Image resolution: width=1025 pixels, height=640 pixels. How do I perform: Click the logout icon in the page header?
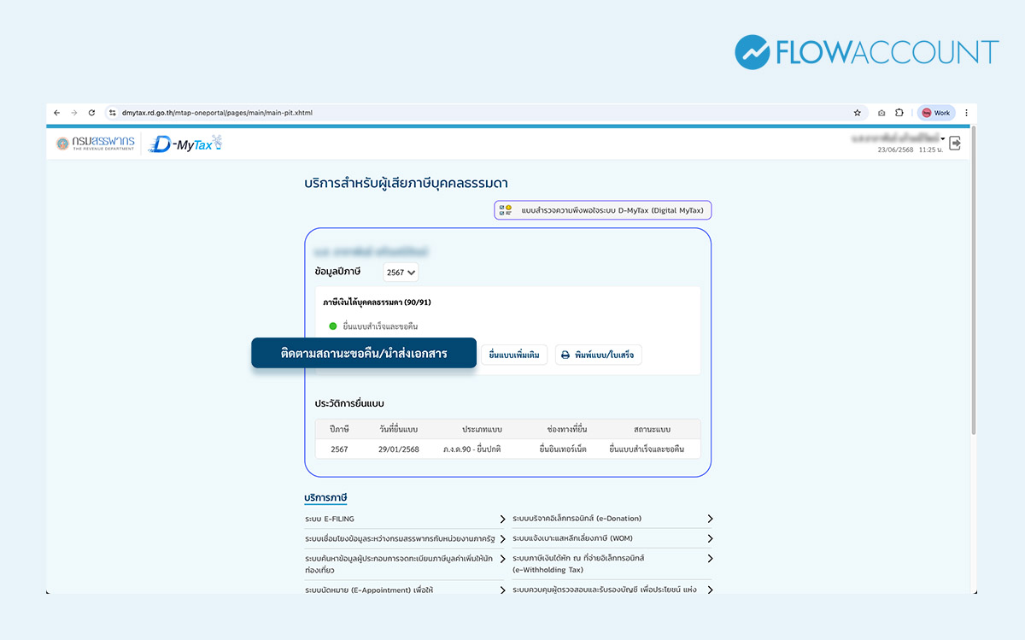(x=955, y=144)
